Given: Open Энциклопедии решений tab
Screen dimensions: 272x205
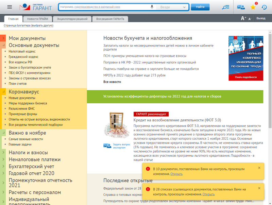Looking at the screenshot, I should point(72,19).
